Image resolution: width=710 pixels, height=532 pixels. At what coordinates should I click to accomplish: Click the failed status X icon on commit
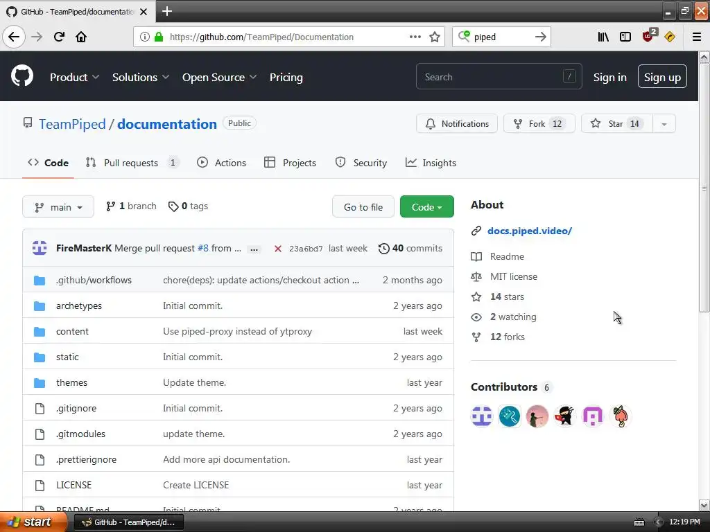[x=278, y=249]
